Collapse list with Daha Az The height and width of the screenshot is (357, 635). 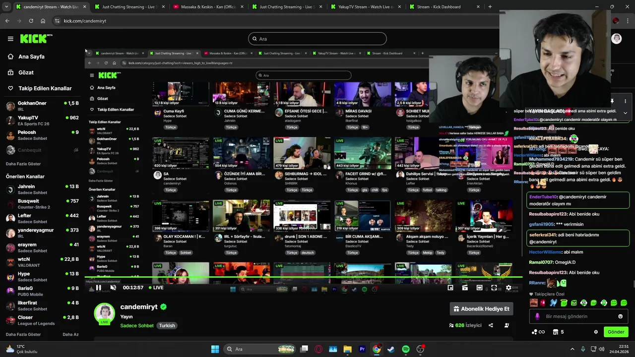coord(70,335)
